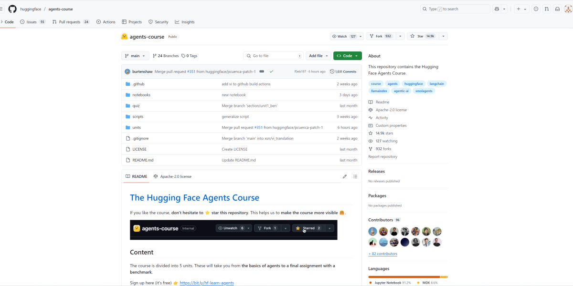Open the .gitignore file
This screenshot has height=286, width=573.
pyautogui.click(x=140, y=138)
